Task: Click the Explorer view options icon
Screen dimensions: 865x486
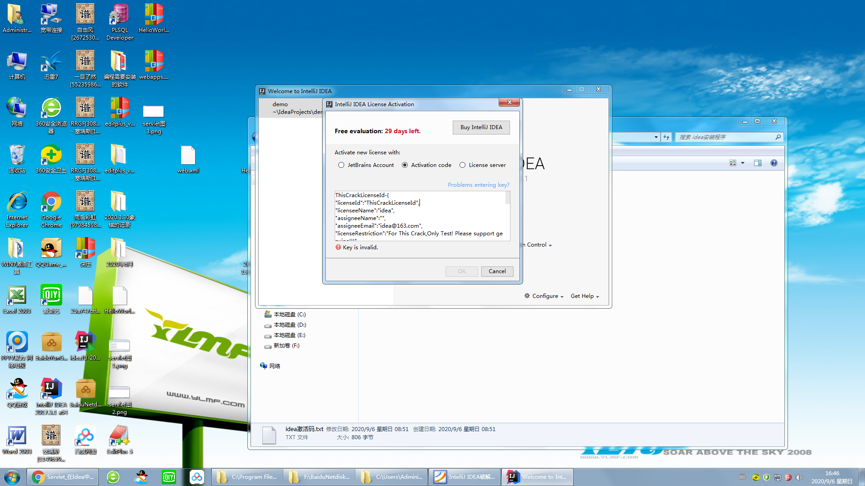Action: click(733, 163)
